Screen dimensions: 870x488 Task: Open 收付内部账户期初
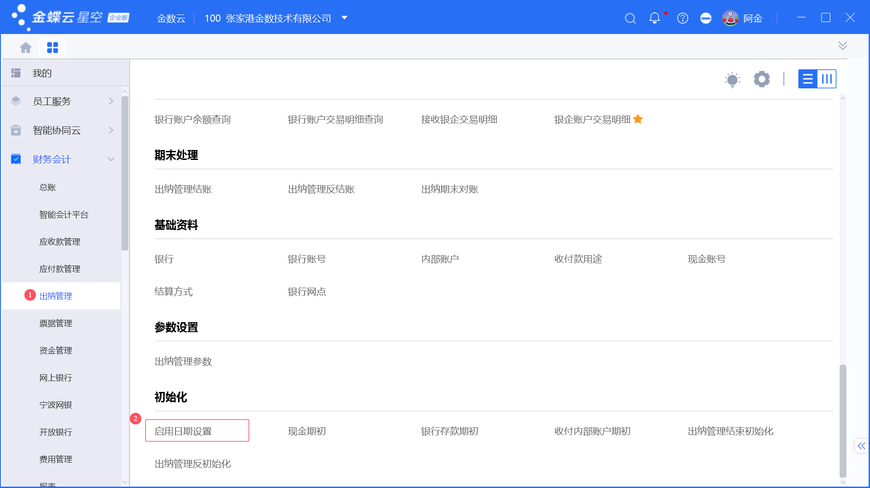point(593,431)
